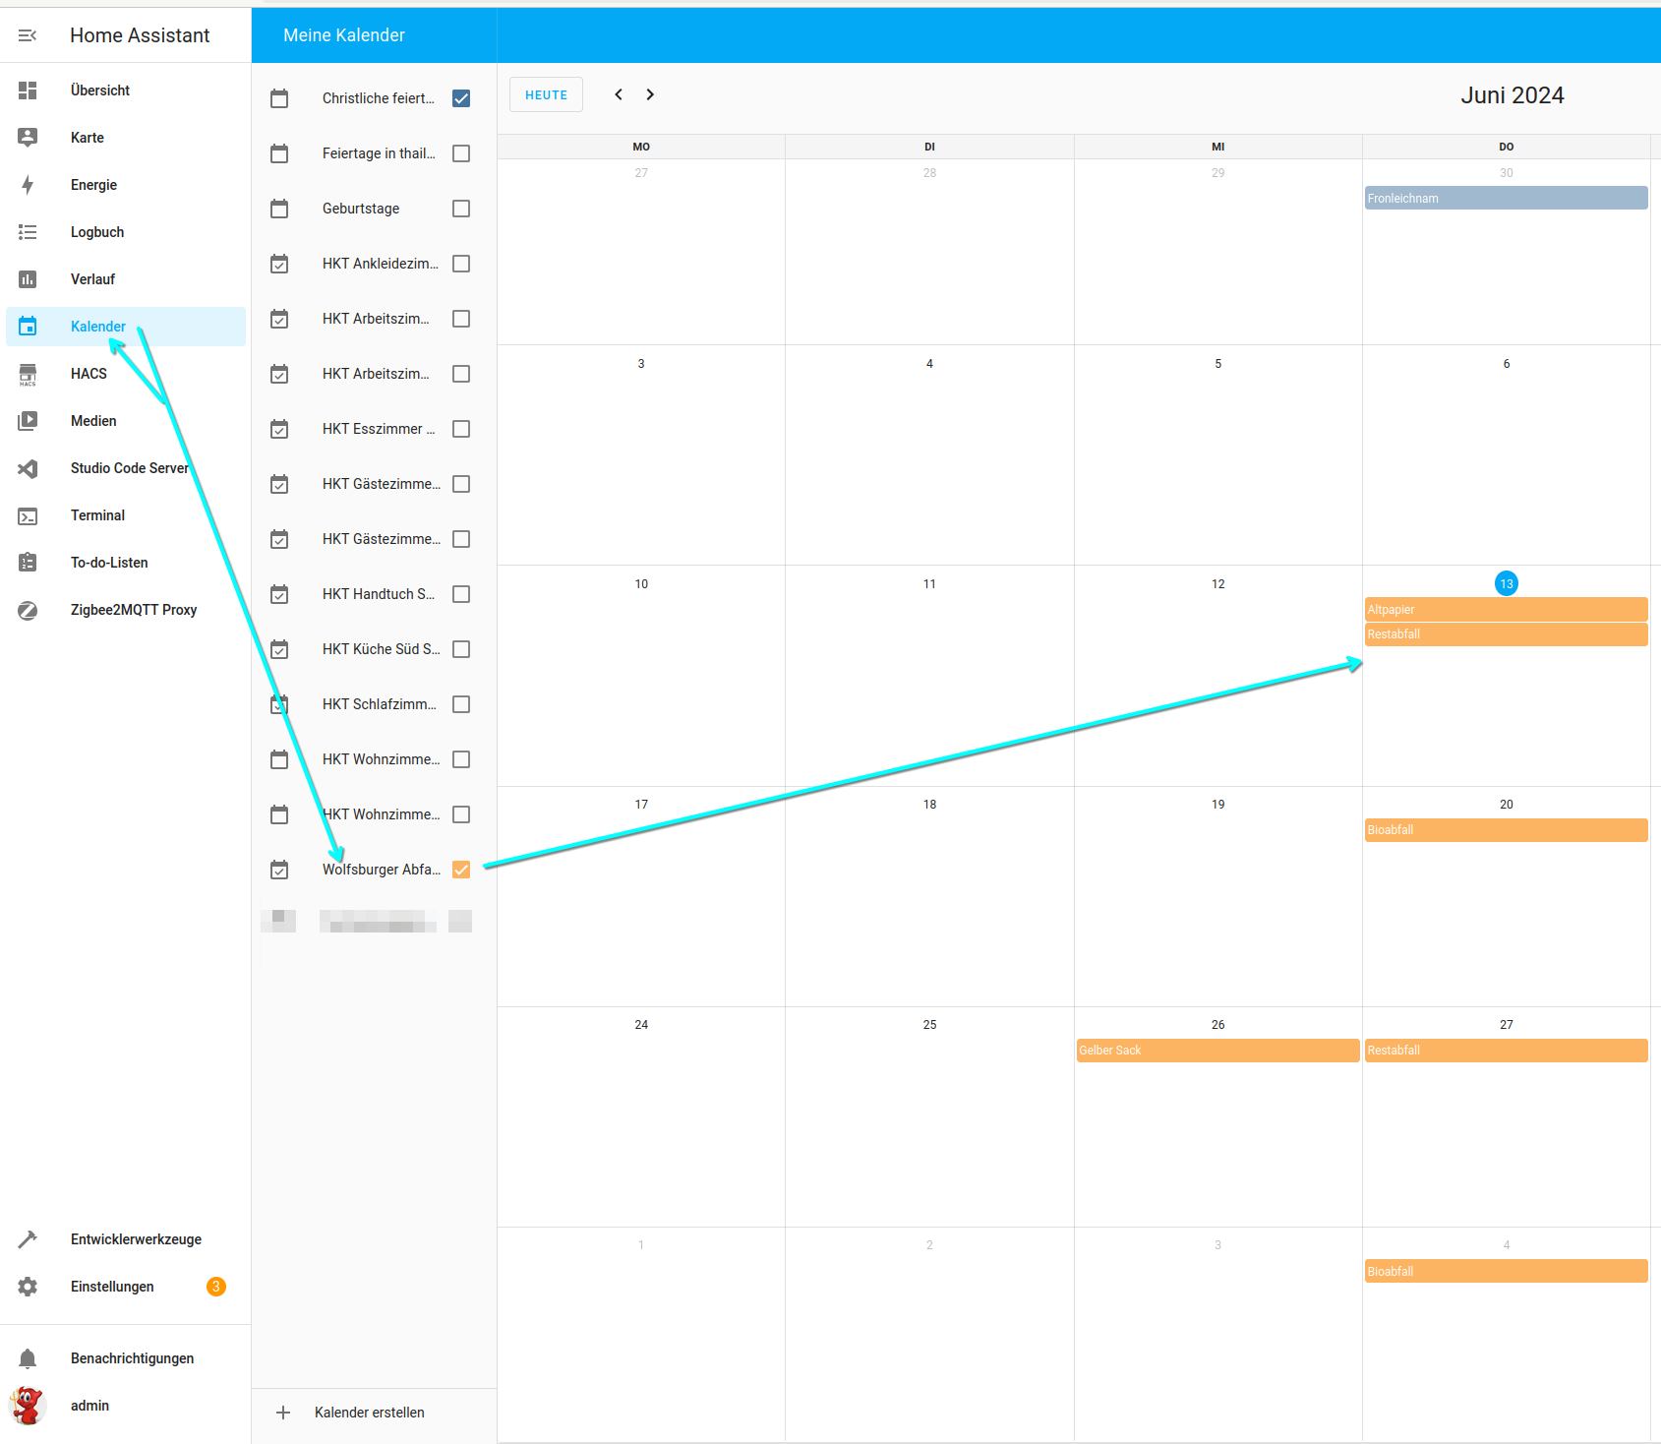Enable the Geburtstage calendar checkbox
Image resolution: width=1661 pixels, height=1444 pixels.
click(461, 209)
